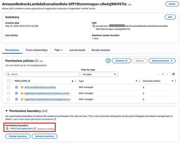Viewport: 180px width, 144px height.
Task: Click the Simulate button
Action: (x=121, y=61)
